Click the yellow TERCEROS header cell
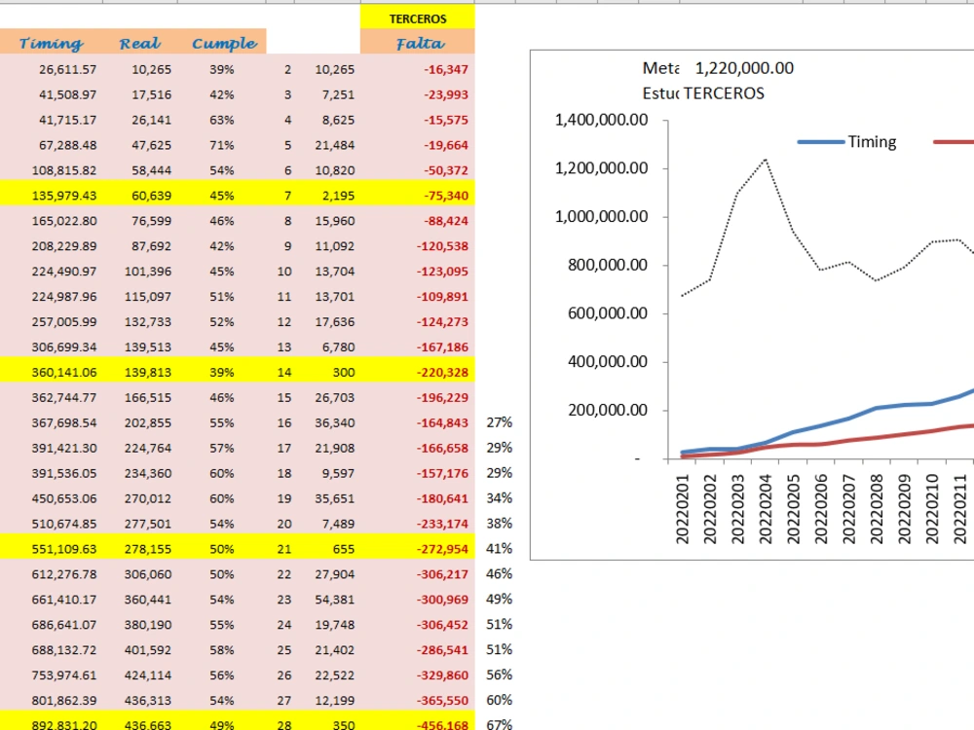 [418, 18]
